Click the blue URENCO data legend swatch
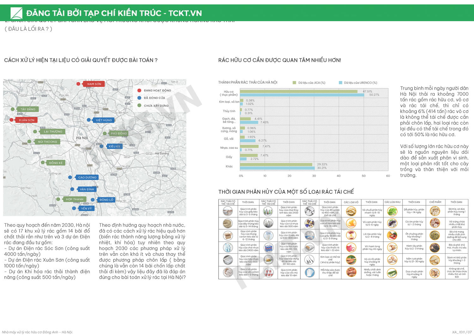Image resolution: width=474 pixels, height=335 pixels. pyautogui.click(x=340, y=83)
